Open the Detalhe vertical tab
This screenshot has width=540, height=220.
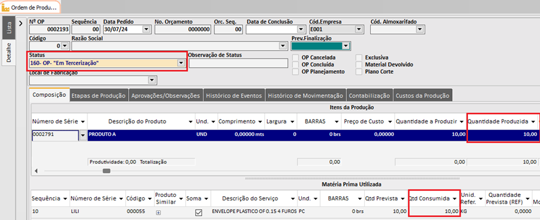(9, 52)
